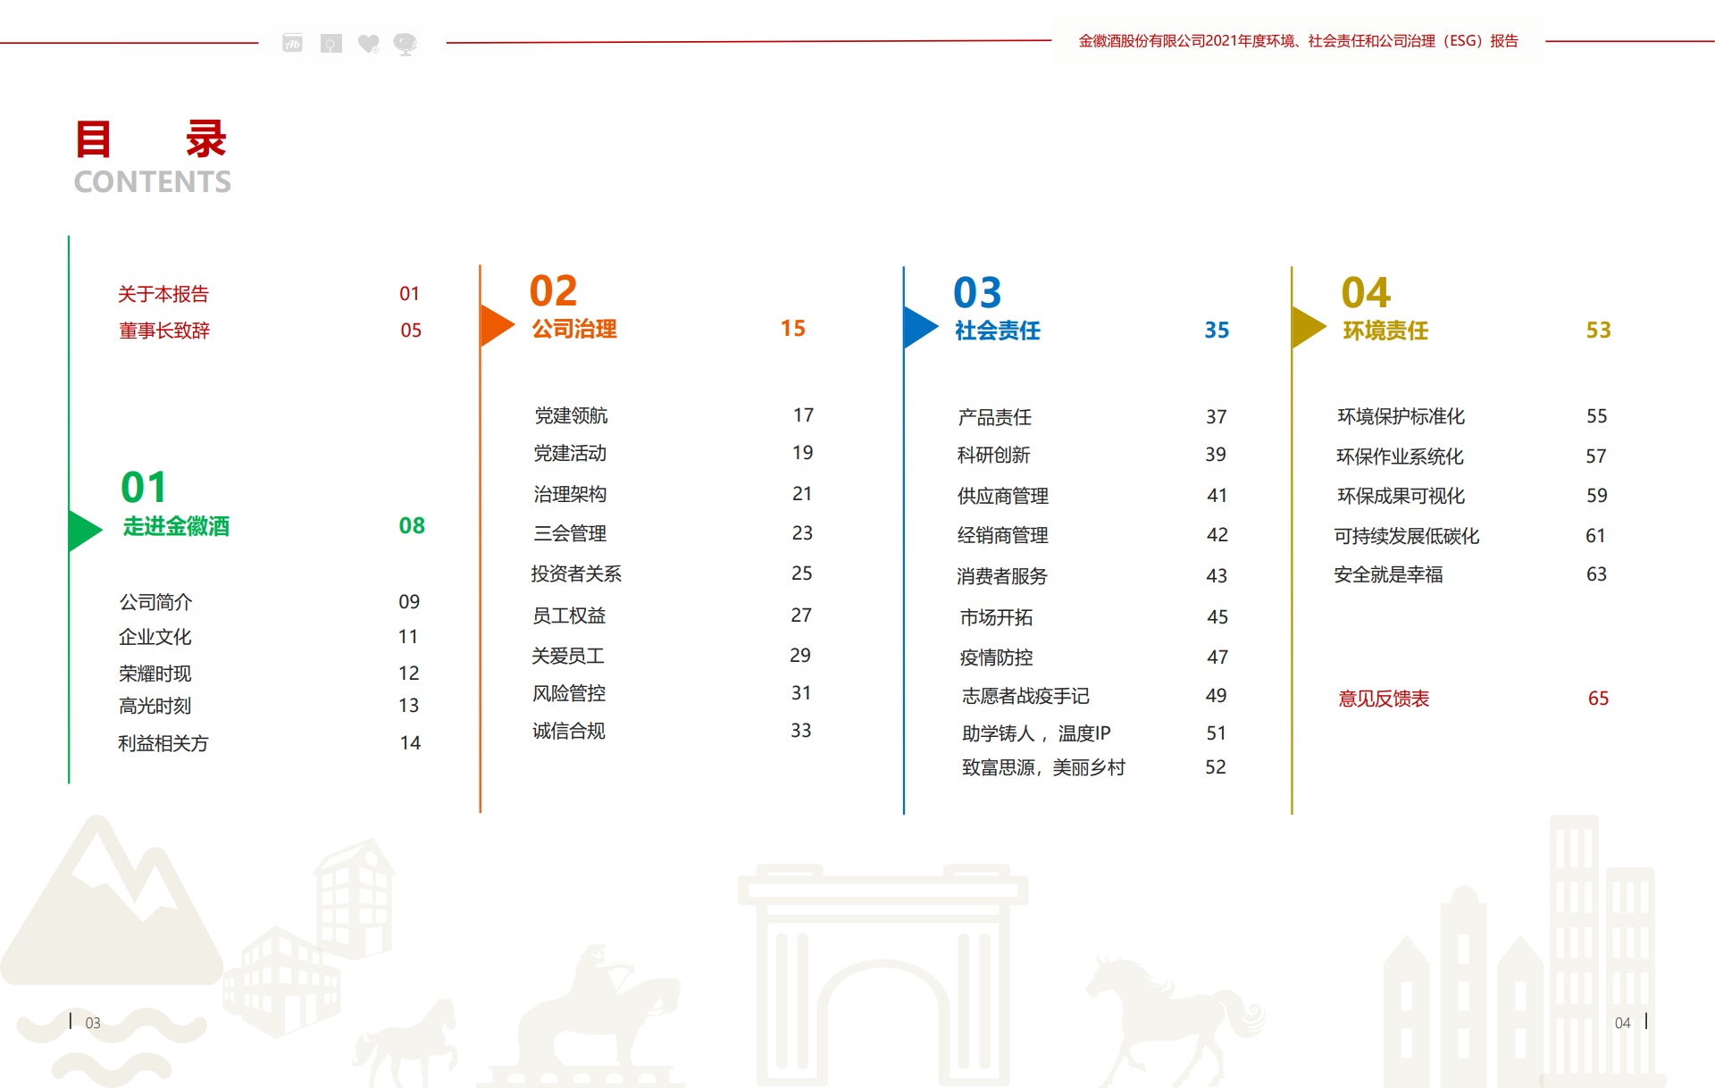Viewport: 1715px width, 1088px height.
Task: Click the square search-lens icon
Action: click(x=330, y=44)
